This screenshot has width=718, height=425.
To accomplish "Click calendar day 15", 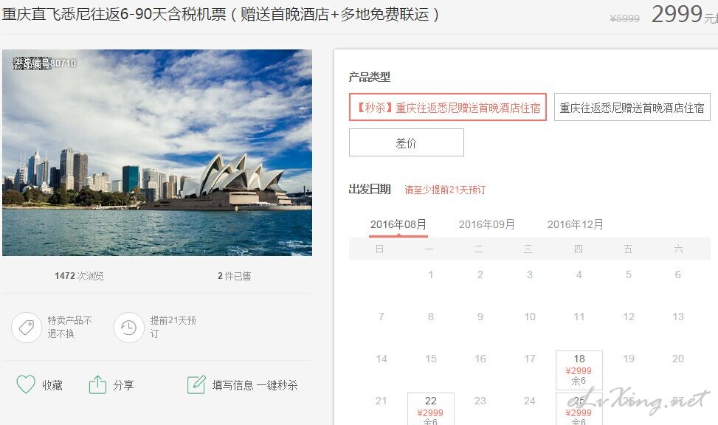I will click(431, 359).
